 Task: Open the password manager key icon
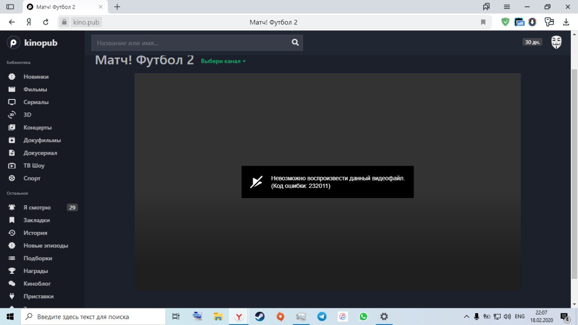coord(549,22)
